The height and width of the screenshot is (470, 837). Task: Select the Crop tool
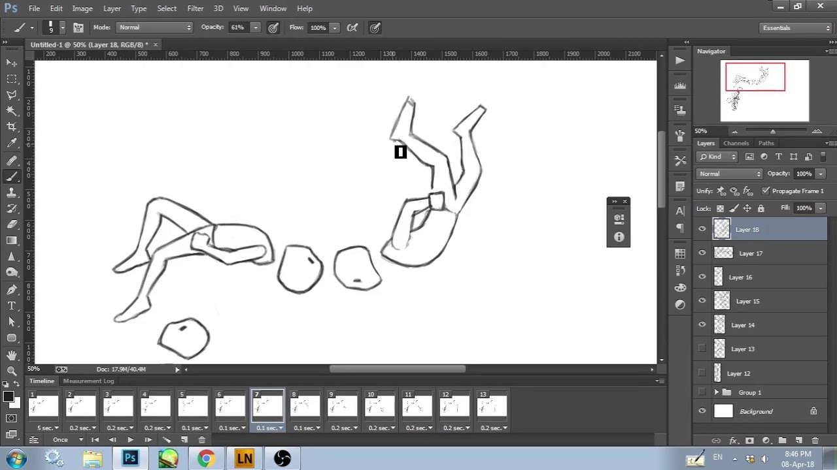12,127
